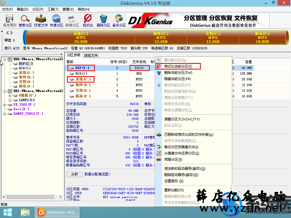
Task: Go to previous disk with left arrow
Action: [7, 33]
